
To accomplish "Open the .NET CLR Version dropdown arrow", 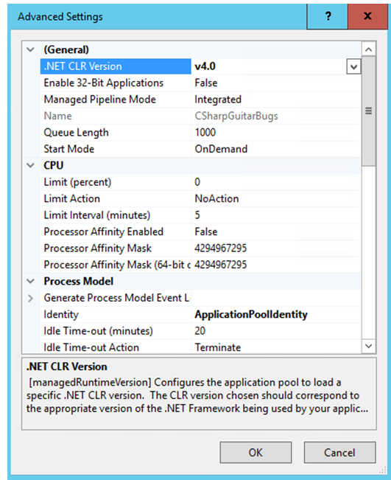I will click(353, 67).
